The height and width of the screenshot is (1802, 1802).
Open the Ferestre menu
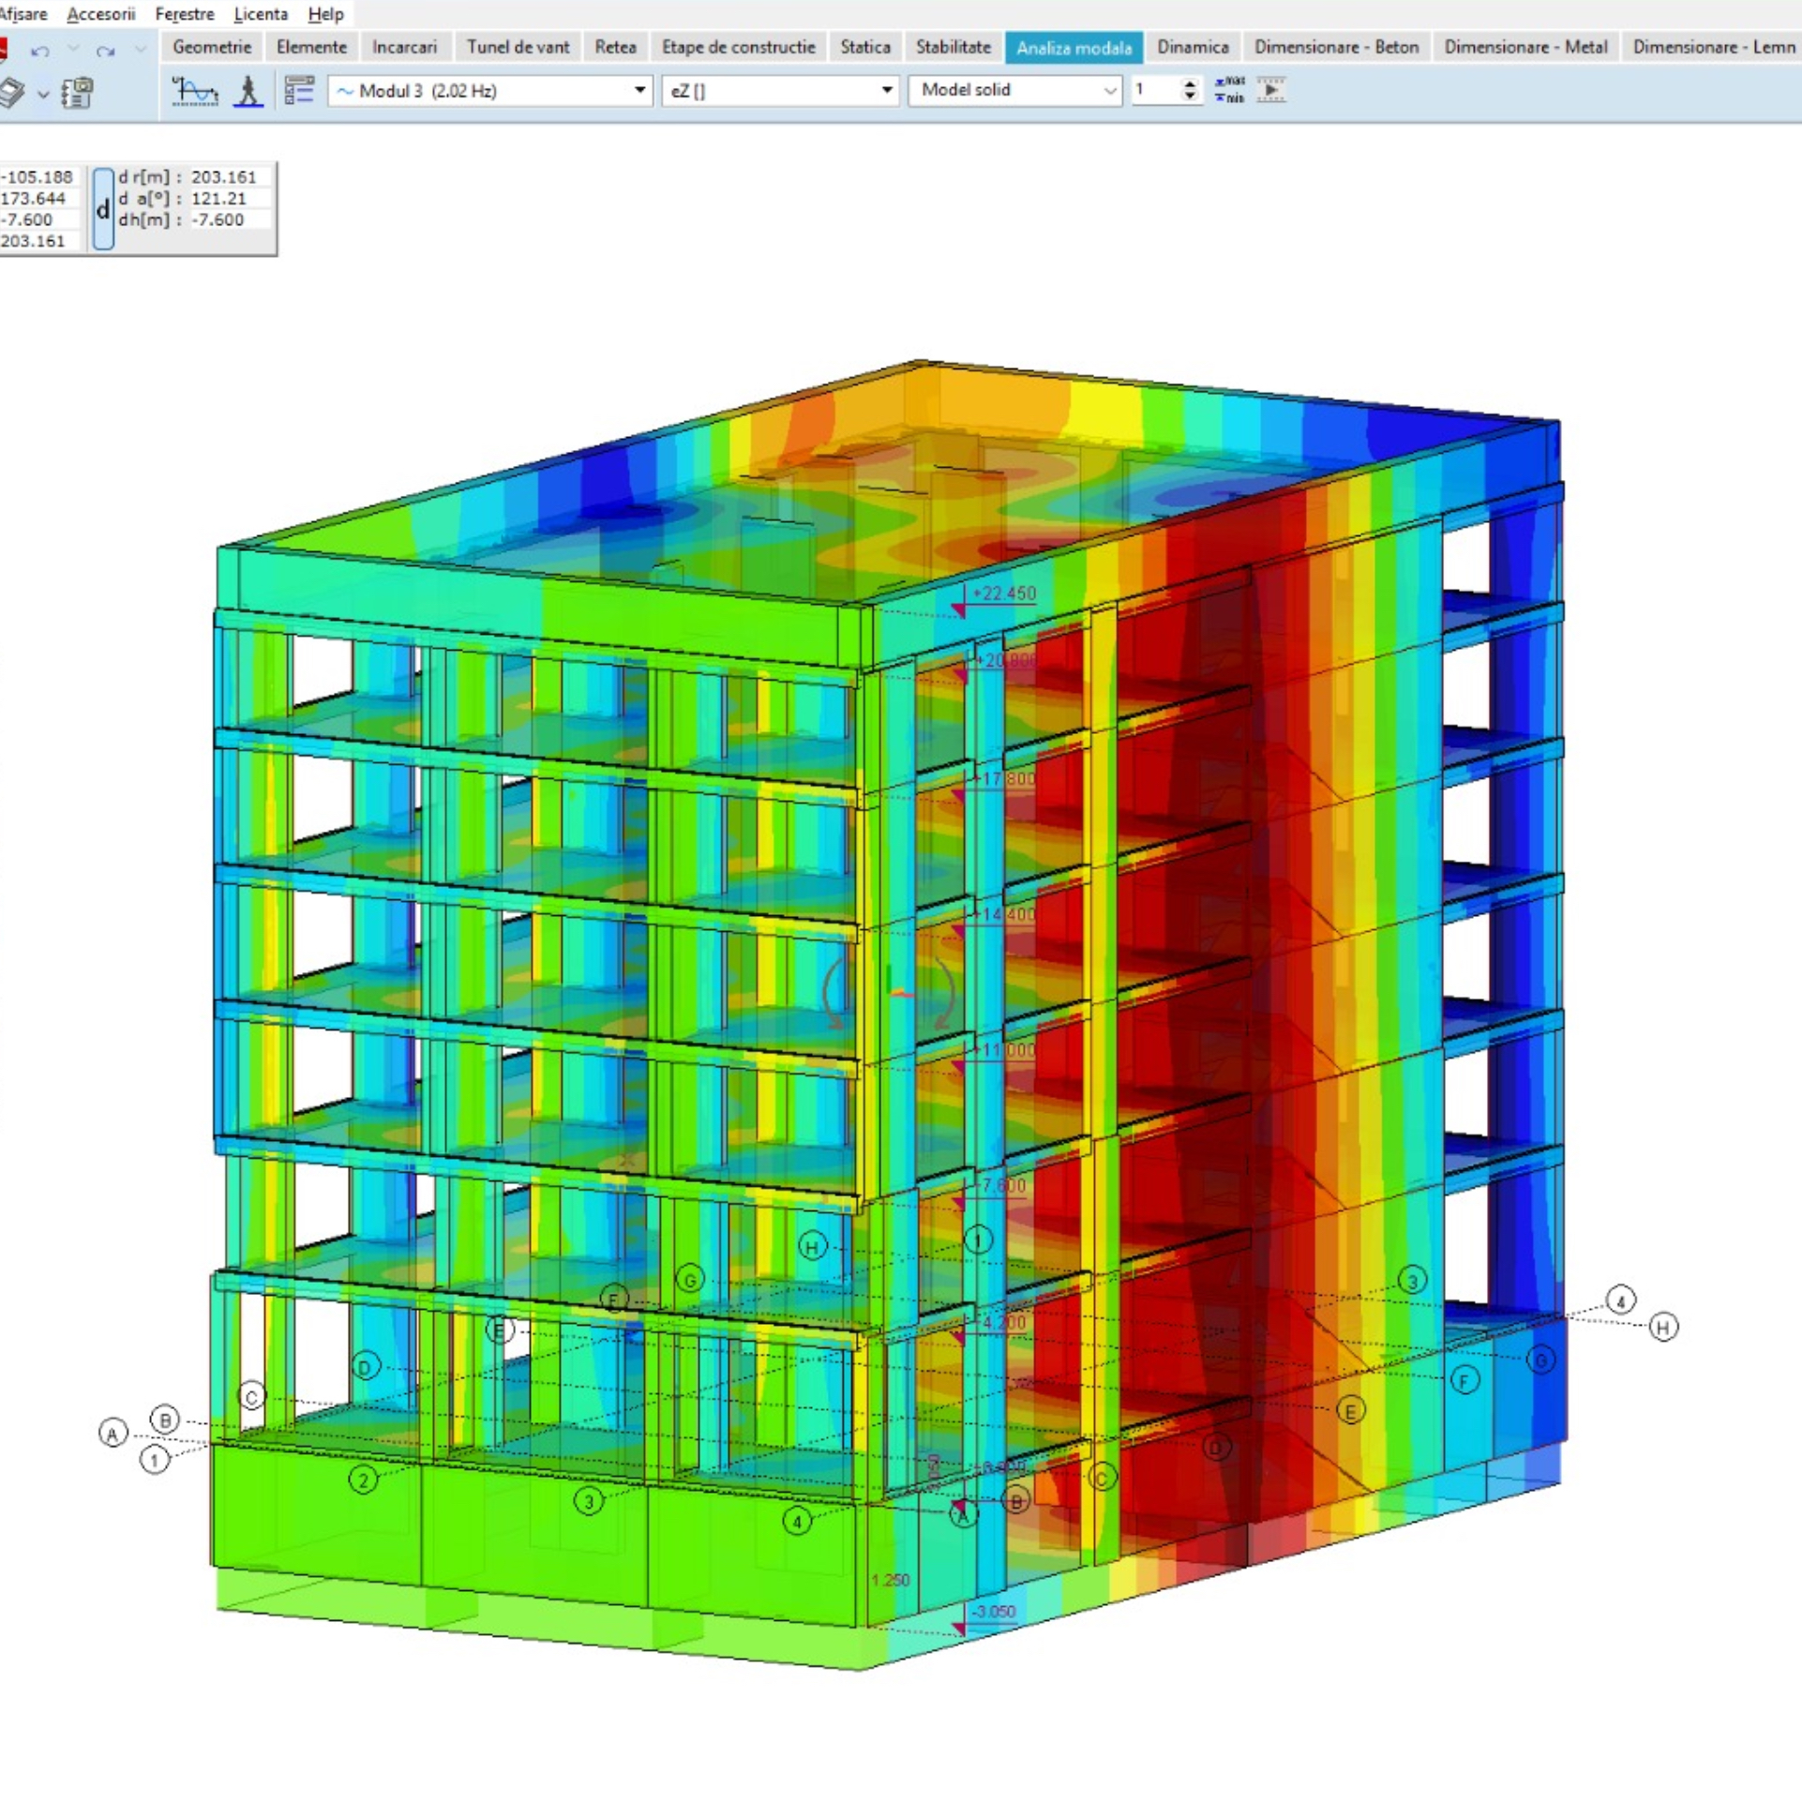pyautogui.click(x=185, y=14)
